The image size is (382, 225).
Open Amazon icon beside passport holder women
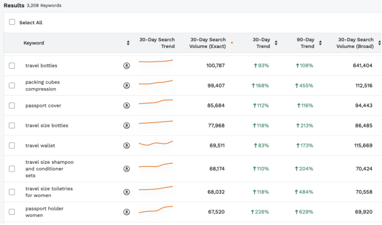(x=126, y=212)
